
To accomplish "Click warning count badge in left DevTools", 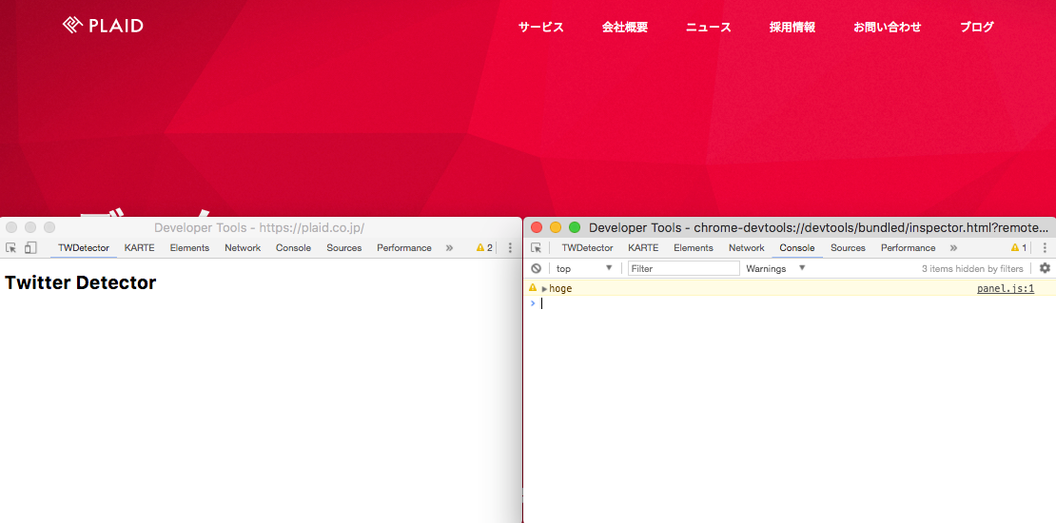I will tap(484, 248).
